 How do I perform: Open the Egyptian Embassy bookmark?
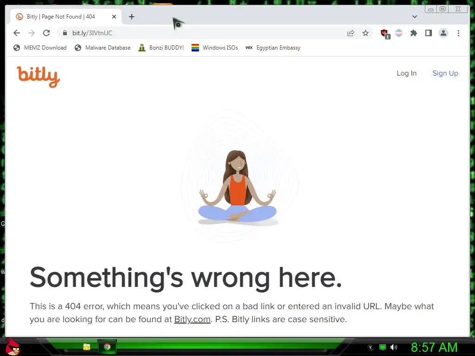(x=273, y=48)
